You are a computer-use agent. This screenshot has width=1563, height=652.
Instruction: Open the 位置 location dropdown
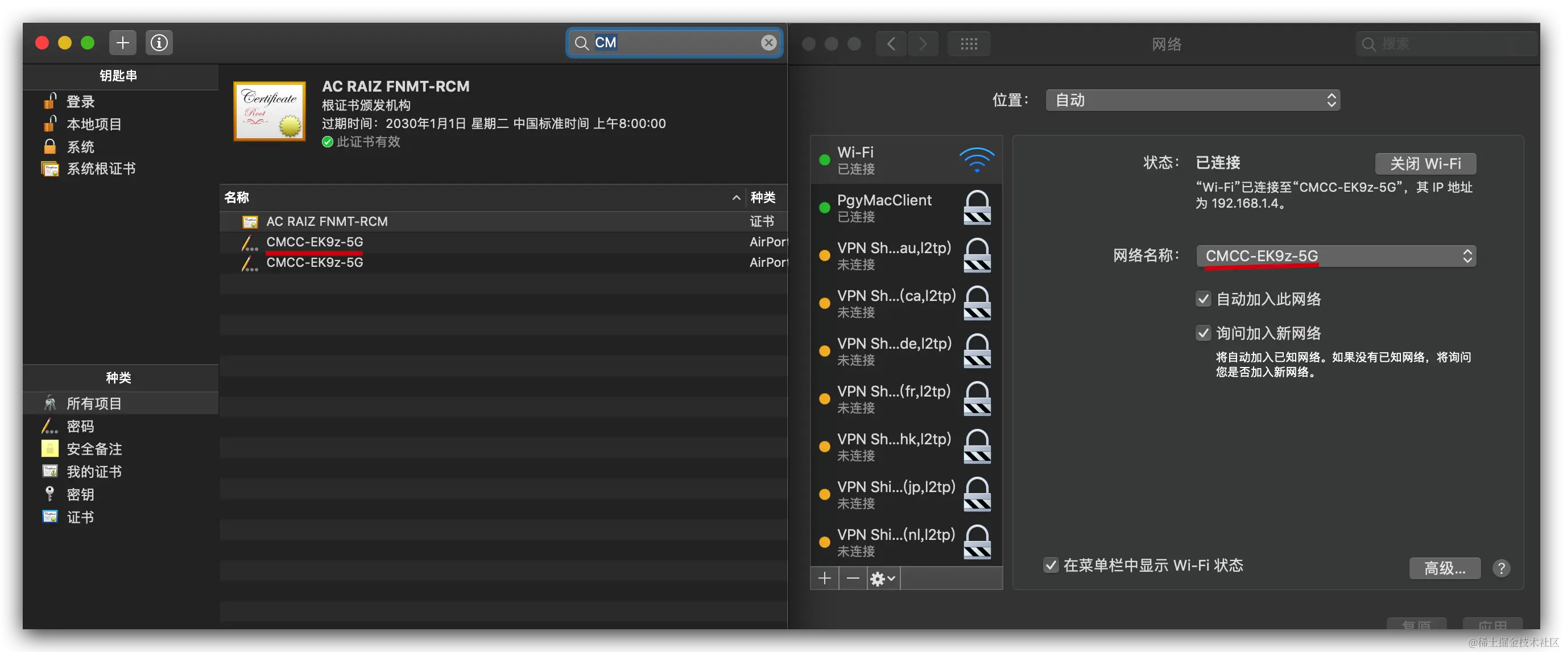[x=1192, y=100]
